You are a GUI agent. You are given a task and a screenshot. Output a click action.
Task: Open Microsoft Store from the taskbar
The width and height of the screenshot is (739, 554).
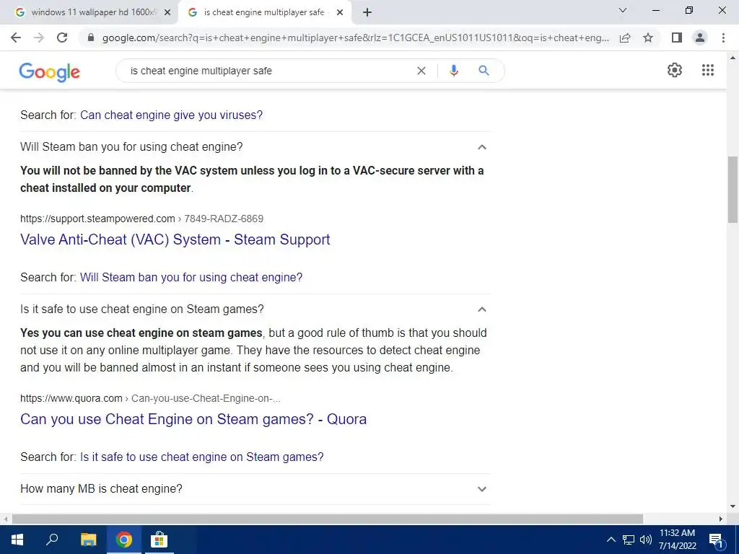click(x=159, y=540)
